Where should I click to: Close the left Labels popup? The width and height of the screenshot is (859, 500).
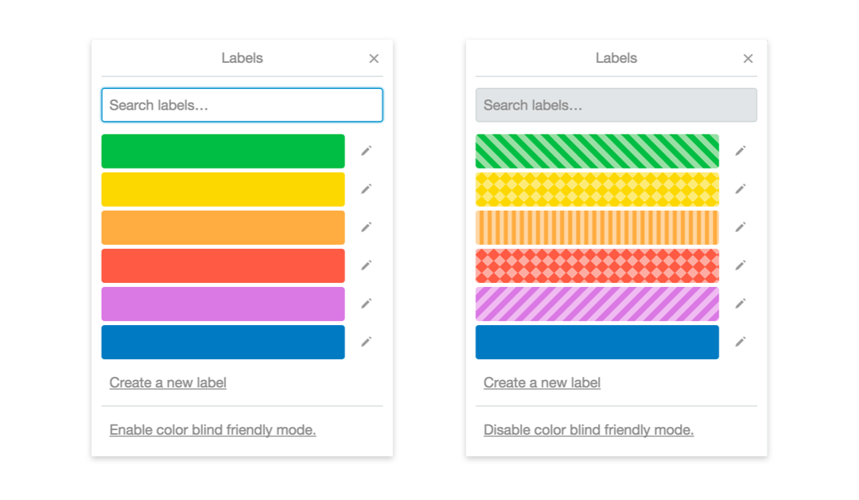[x=374, y=59]
